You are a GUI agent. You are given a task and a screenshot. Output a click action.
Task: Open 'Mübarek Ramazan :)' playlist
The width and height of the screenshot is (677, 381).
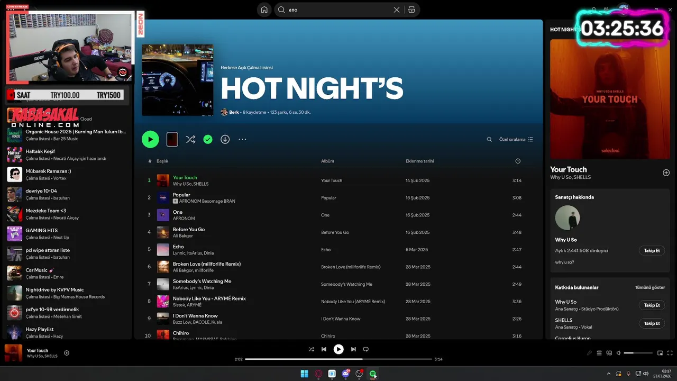click(68, 174)
